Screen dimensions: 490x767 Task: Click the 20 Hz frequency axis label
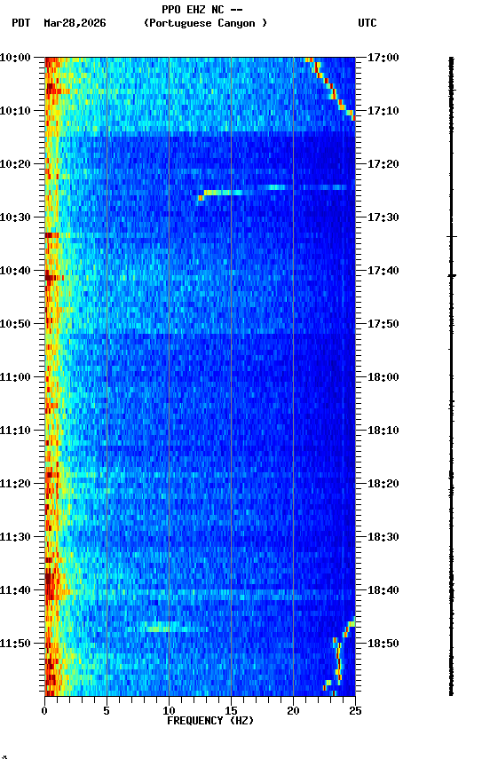[293, 711]
